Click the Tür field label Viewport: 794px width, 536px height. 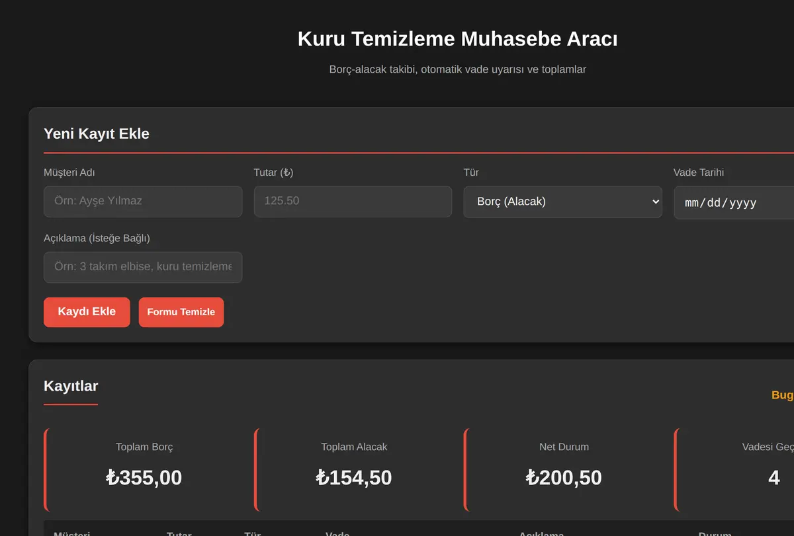(471, 172)
